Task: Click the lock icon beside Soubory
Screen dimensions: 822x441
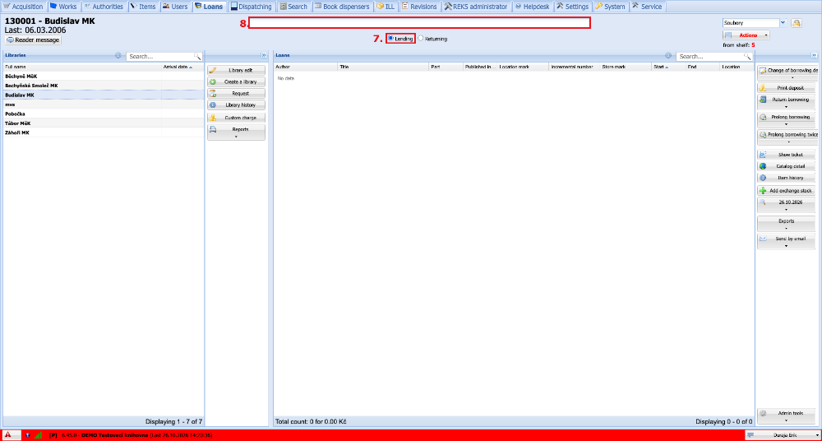Action: [x=797, y=22]
